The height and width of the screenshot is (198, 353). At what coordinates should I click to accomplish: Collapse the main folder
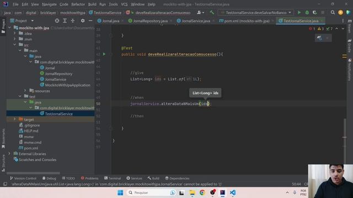tap(20, 51)
